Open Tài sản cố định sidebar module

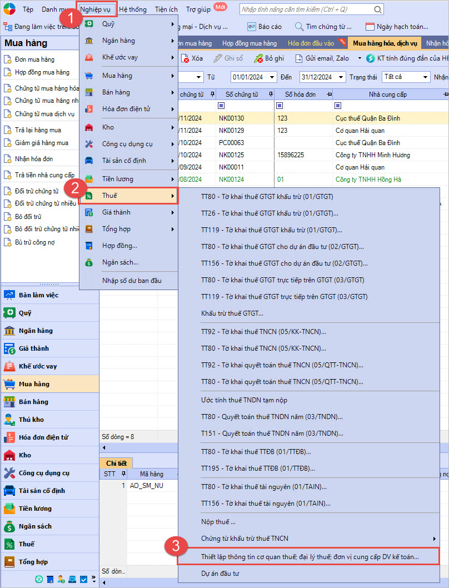[9, 491]
